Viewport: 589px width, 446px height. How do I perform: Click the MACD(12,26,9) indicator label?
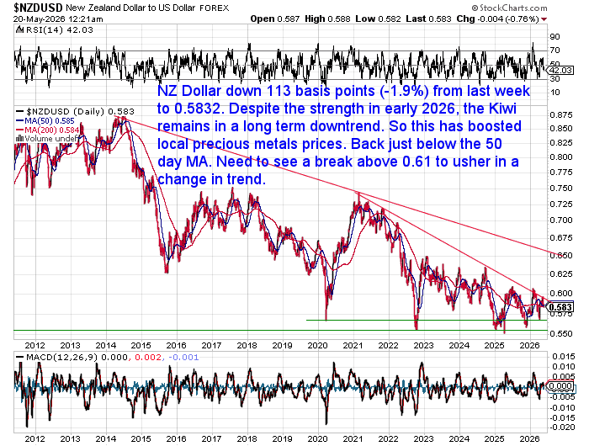coord(62,357)
